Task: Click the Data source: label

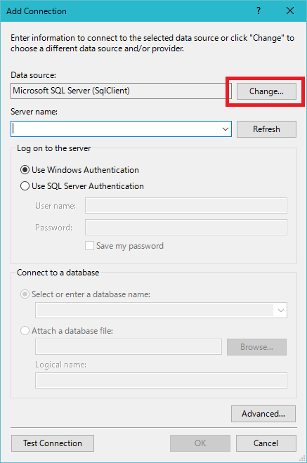Action: 33,75
